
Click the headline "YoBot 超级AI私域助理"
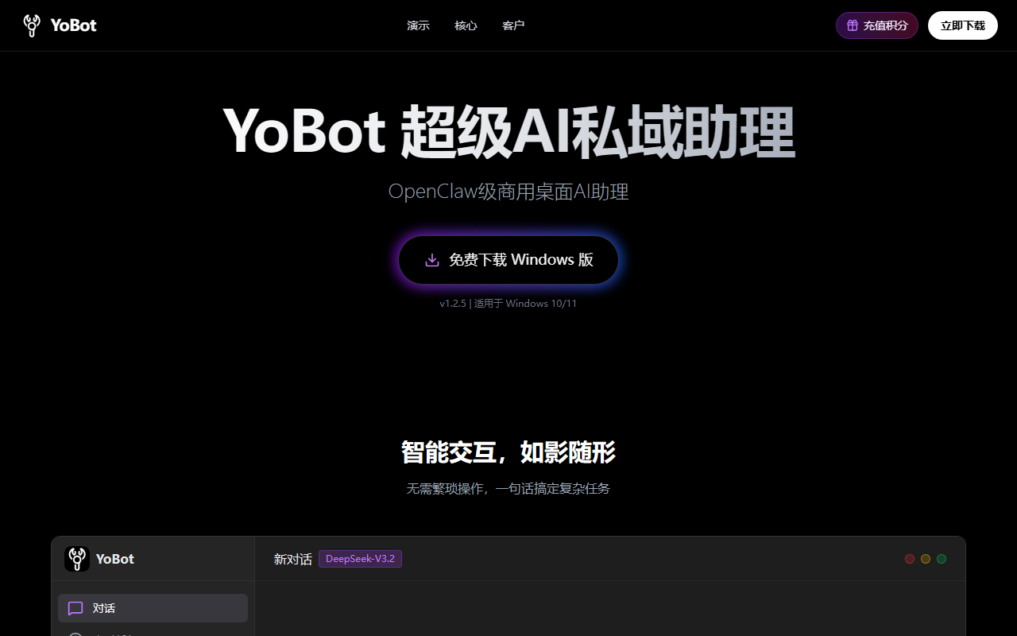click(x=508, y=132)
